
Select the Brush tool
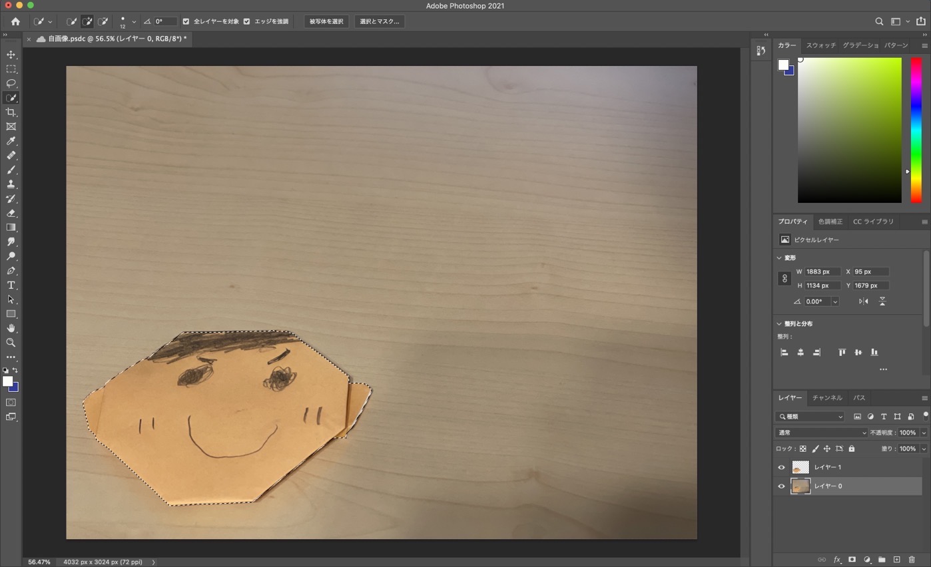pos(11,170)
